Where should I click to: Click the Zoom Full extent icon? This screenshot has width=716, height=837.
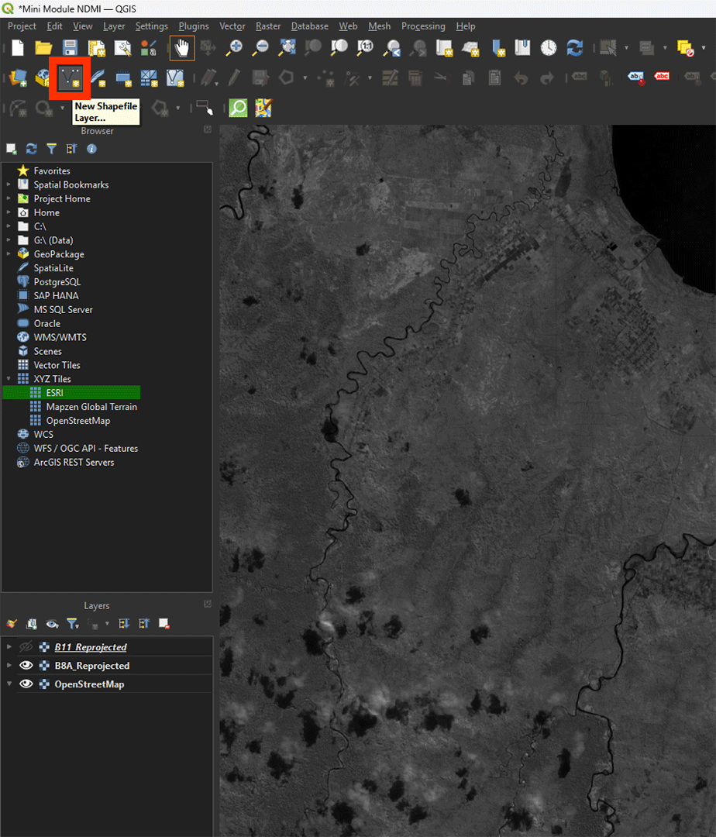(x=286, y=48)
